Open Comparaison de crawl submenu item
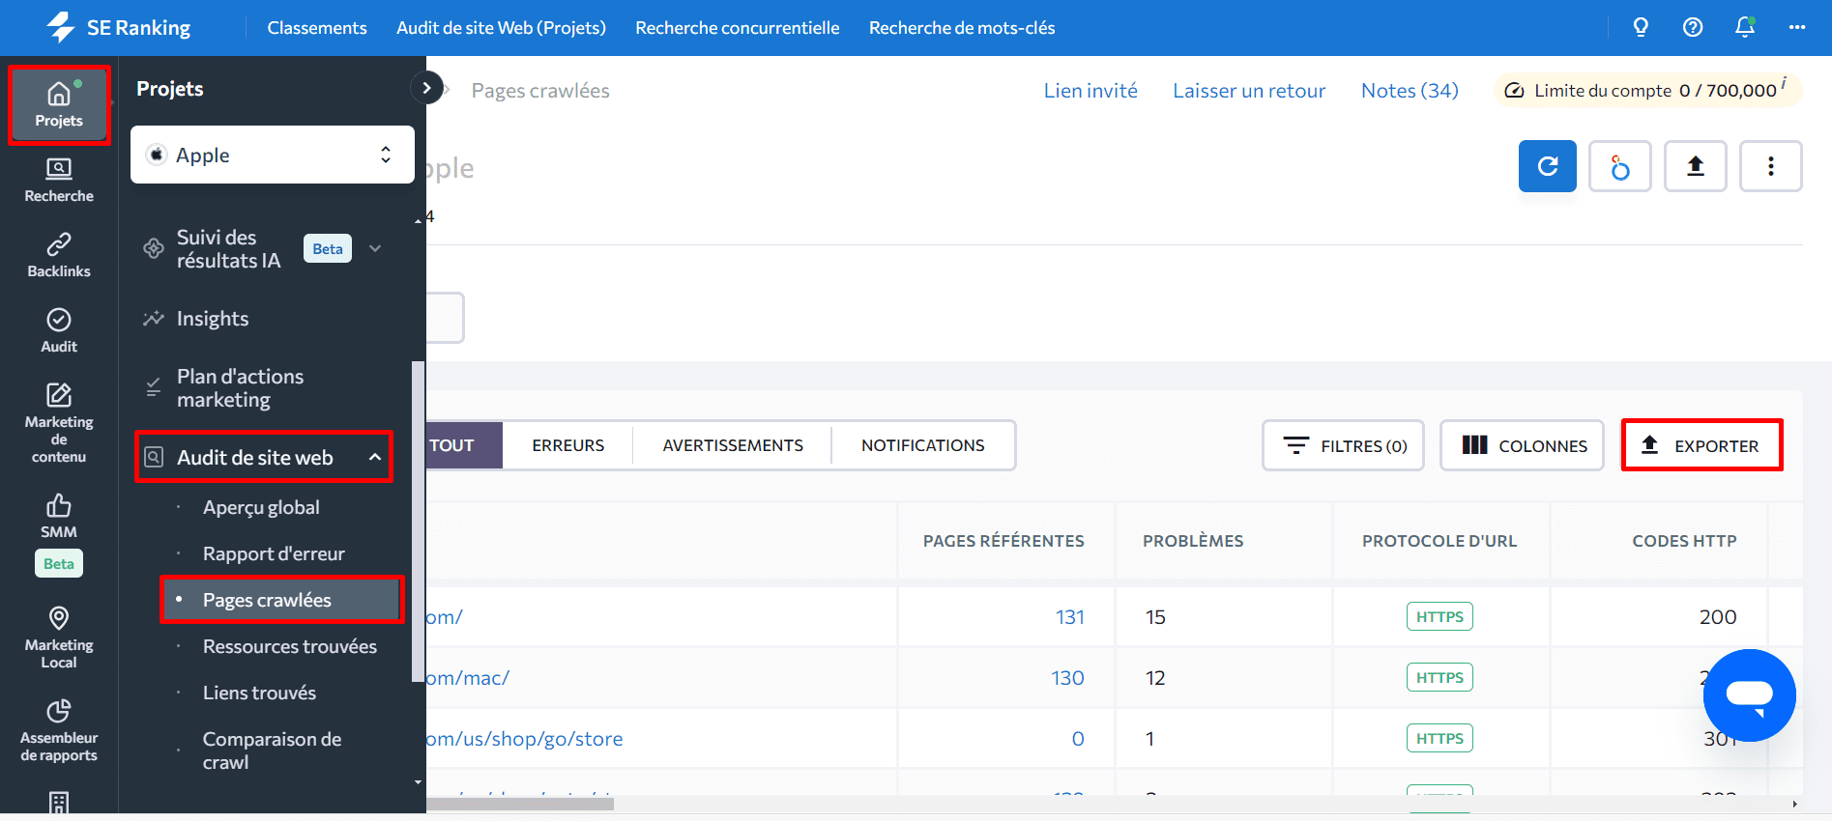1832x821 pixels. [x=272, y=750]
